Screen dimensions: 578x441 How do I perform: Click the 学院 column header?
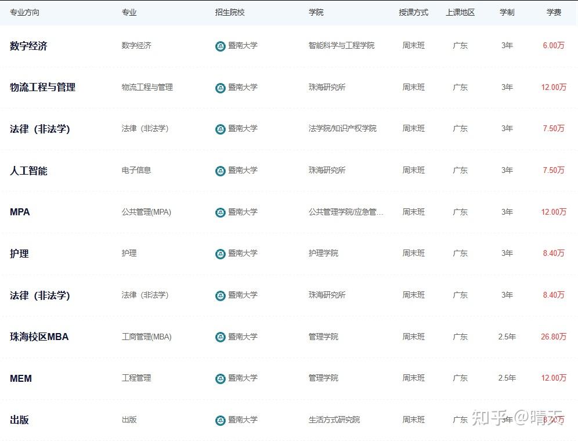tap(316, 12)
